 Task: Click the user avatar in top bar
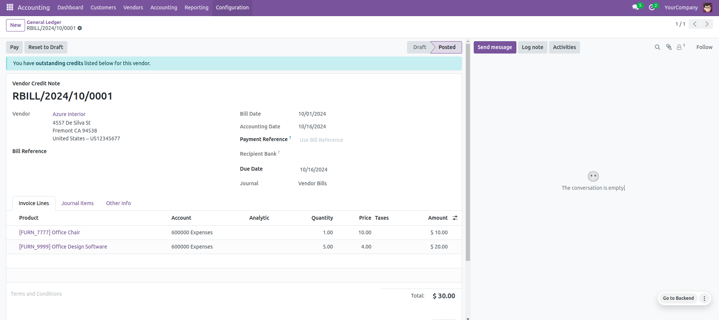click(x=707, y=7)
